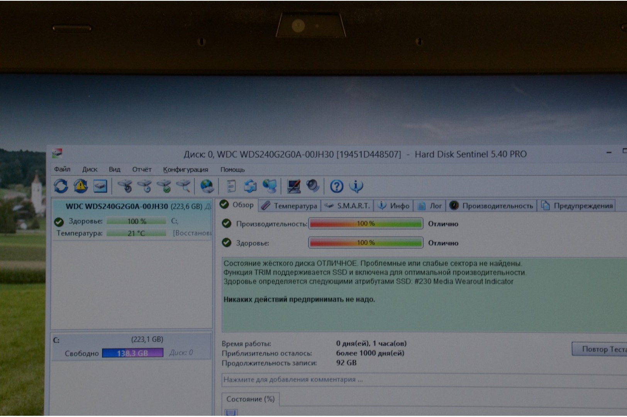
Task: Open the Файл menu
Action: 62,169
